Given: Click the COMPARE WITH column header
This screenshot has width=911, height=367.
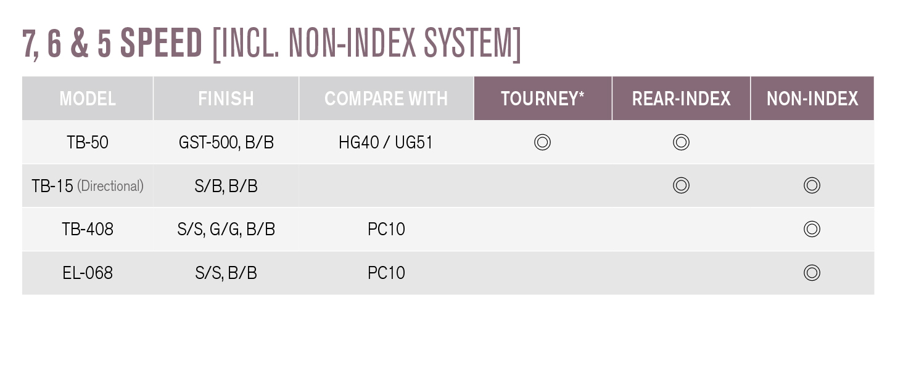Looking at the screenshot, I should pyautogui.click(x=386, y=99).
